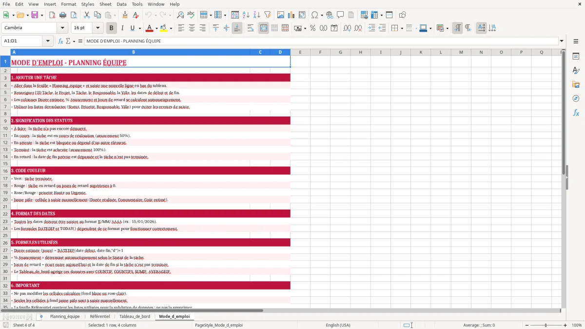Open the Font Name dropdown list
Image resolution: width=585 pixels, height=329 pixels.
coord(62,28)
